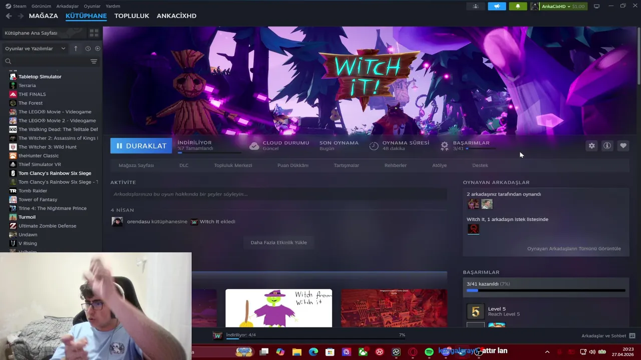Open the friends activity icon in title bar
The width and height of the screenshot is (641, 360).
coord(476,6)
